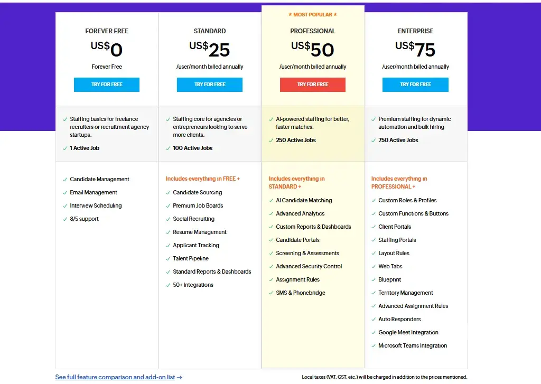Screen dimensions: 541x384
Task: Click the Enterprise US$75 price
Action: pyautogui.click(x=415, y=49)
